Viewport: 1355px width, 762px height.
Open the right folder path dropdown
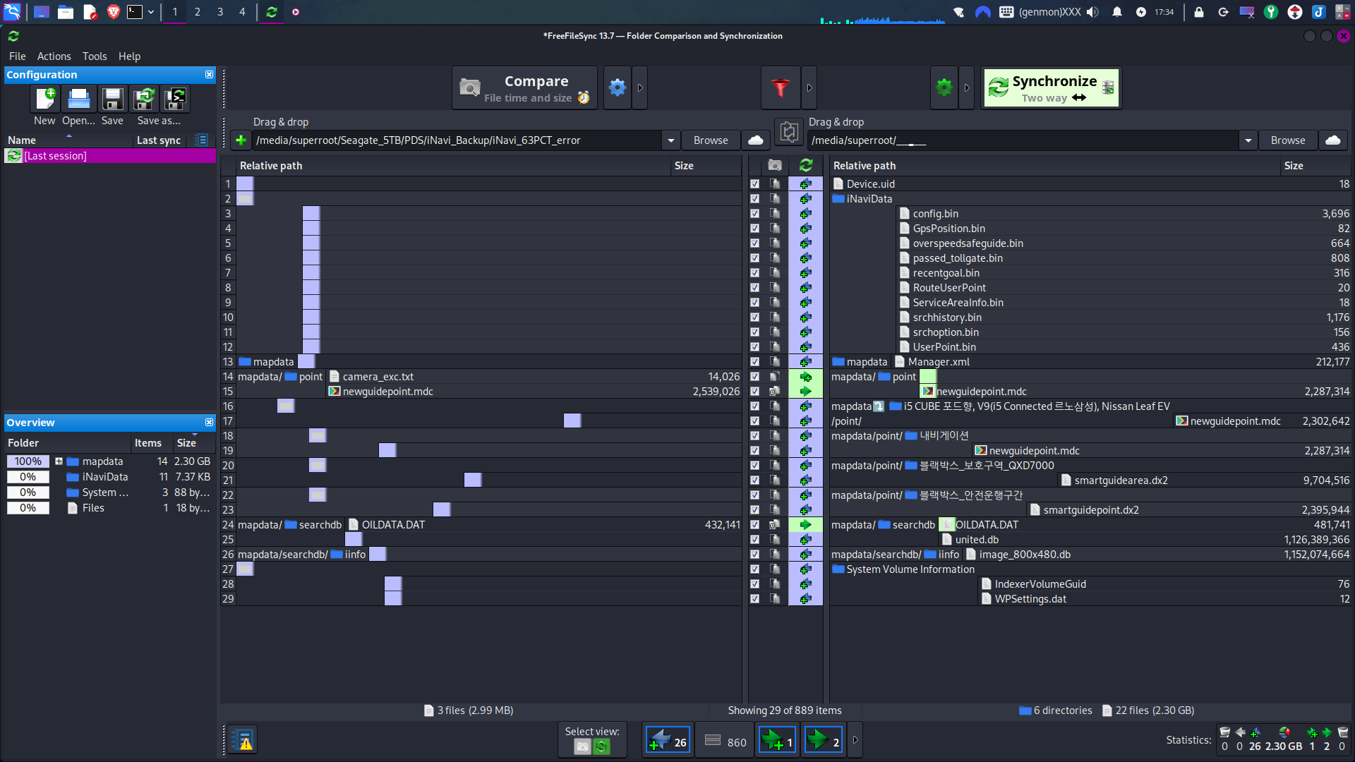1248,140
